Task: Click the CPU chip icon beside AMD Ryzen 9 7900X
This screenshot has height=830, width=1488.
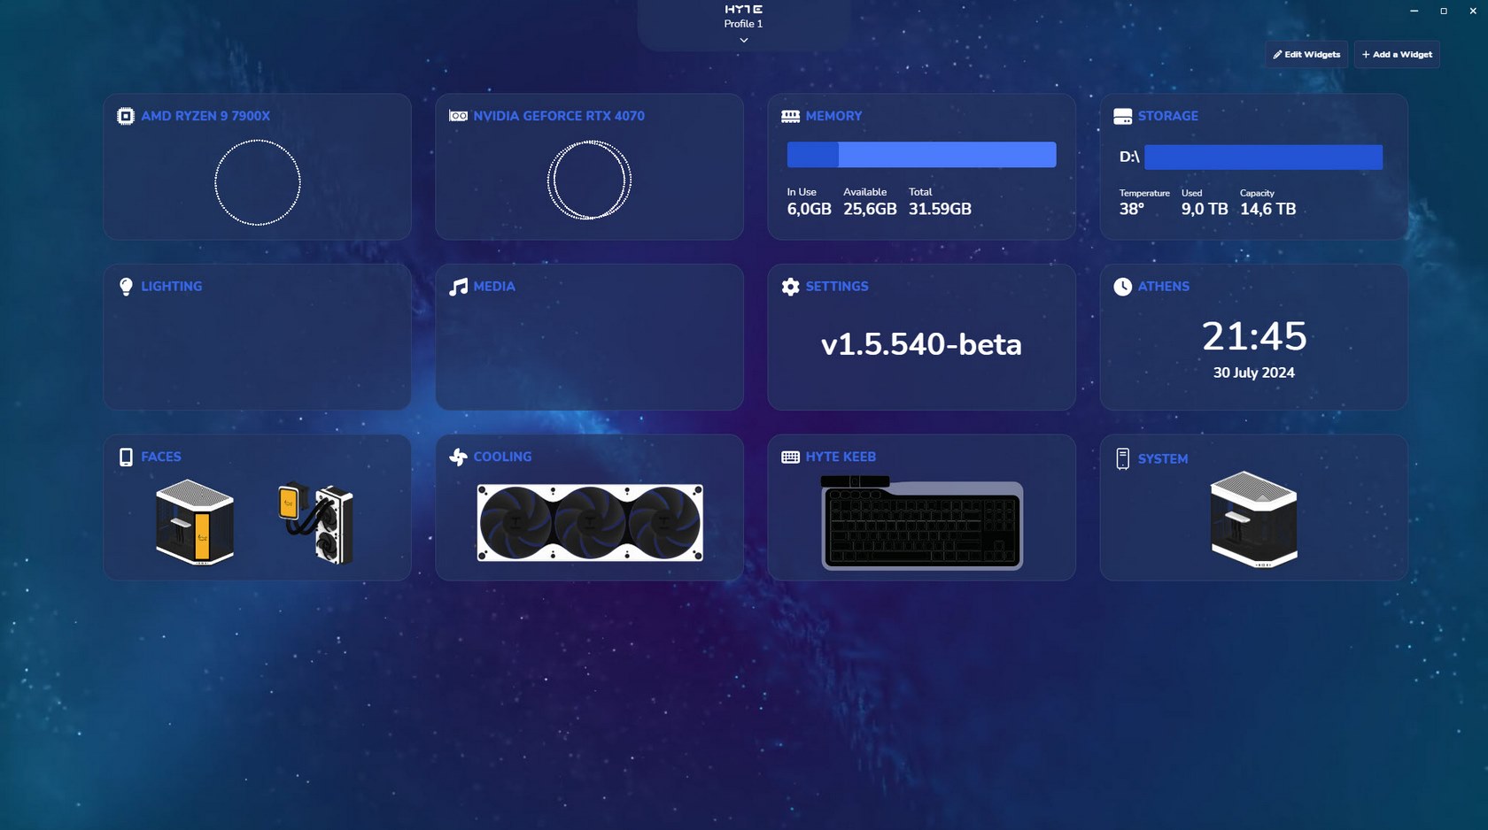Action: (x=126, y=116)
